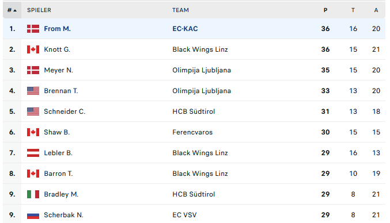390x223 pixels.
Task: Open the EC-KAC team link
Action: (185, 29)
